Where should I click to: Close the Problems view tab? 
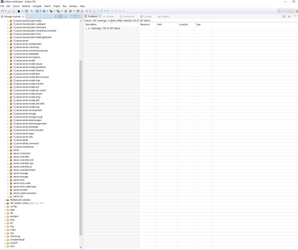click(100, 16)
